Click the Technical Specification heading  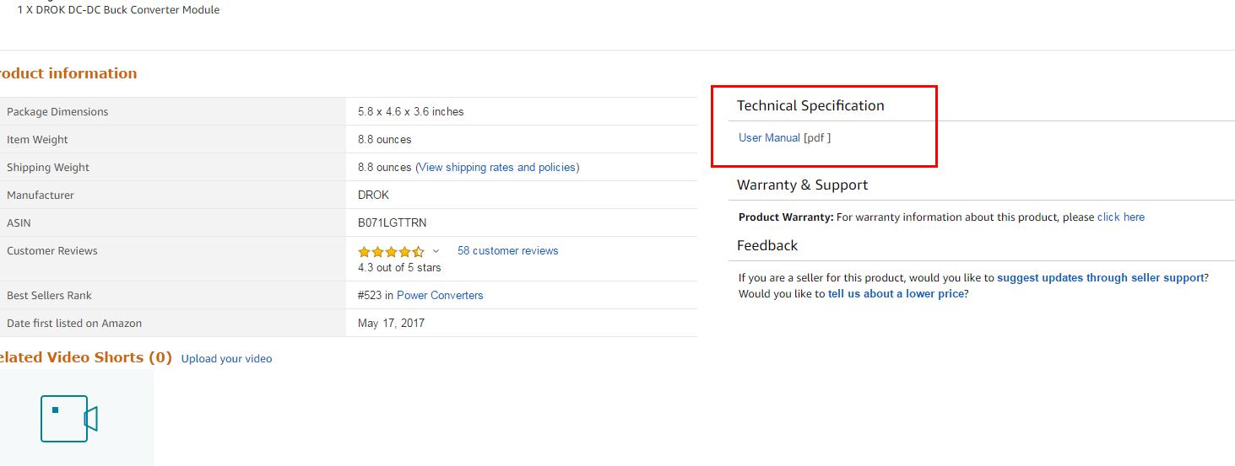(x=810, y=106)
